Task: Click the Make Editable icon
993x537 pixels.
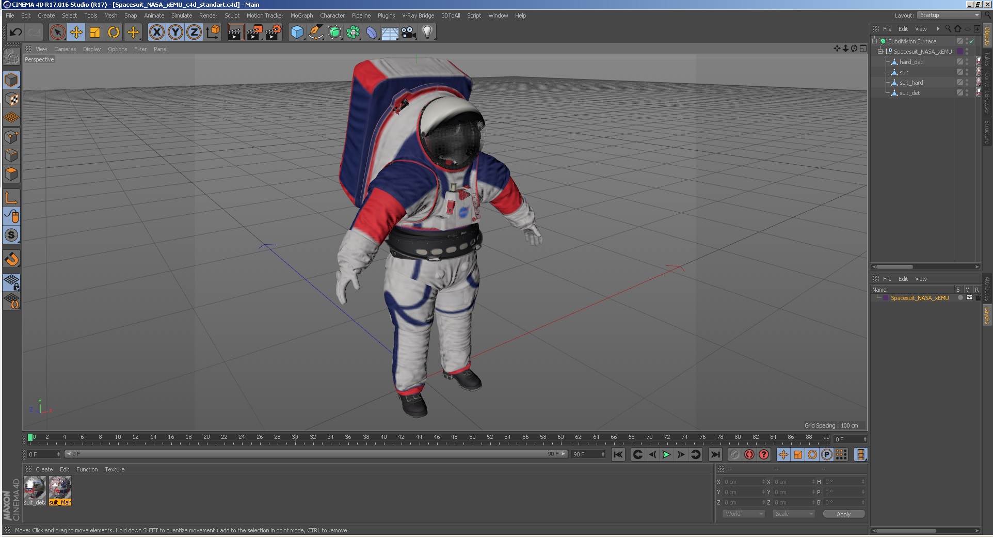Action: (x=11, y=56)
